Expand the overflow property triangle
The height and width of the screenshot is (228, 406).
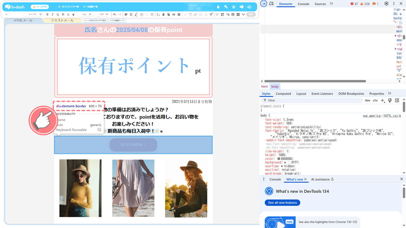[x=282, y=166]
